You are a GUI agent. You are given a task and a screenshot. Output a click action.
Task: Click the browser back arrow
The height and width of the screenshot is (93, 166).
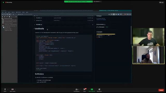(3, 14)
